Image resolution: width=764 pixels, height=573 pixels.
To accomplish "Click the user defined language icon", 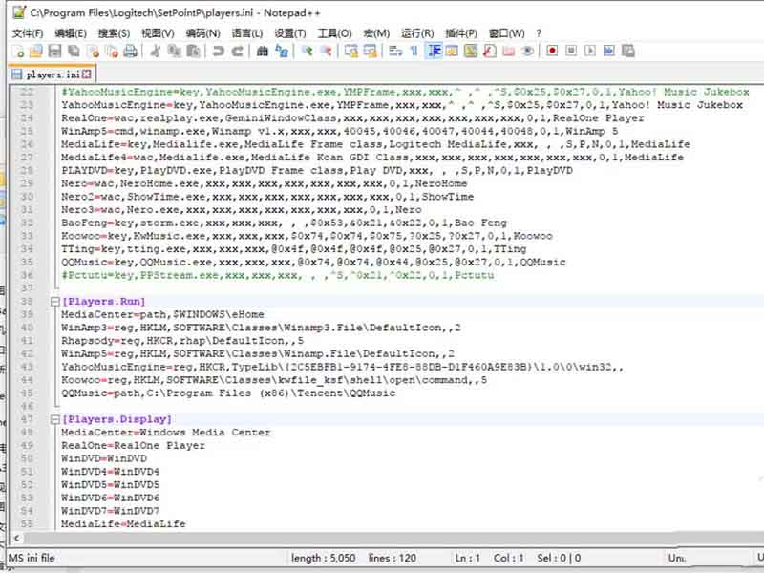I will [452, 52].
